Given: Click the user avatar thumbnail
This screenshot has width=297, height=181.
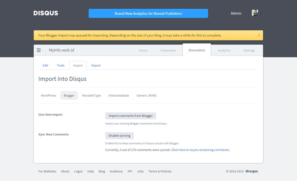Looking at the screenshot, I should coord(255,13).
